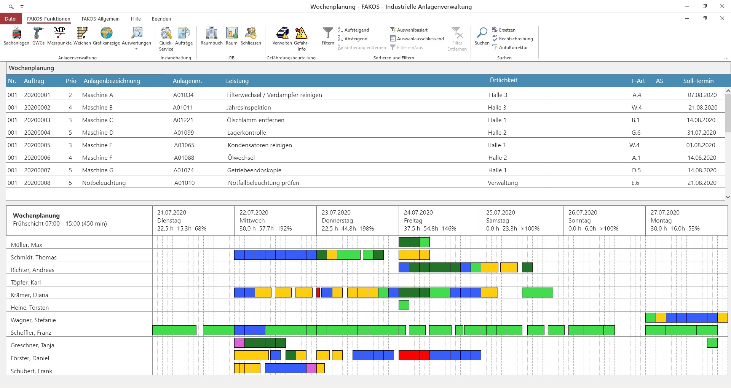
Task: Toggle Filter ein/aus
Action: (406, 48)
